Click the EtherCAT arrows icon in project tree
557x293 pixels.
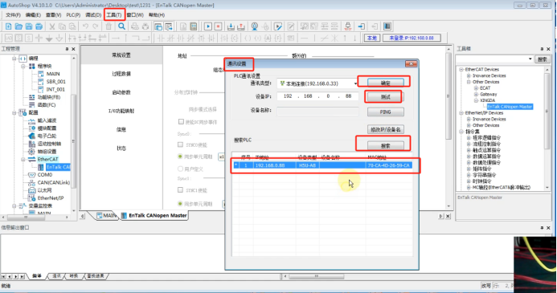pyautogui.click(x=31, y=159)
